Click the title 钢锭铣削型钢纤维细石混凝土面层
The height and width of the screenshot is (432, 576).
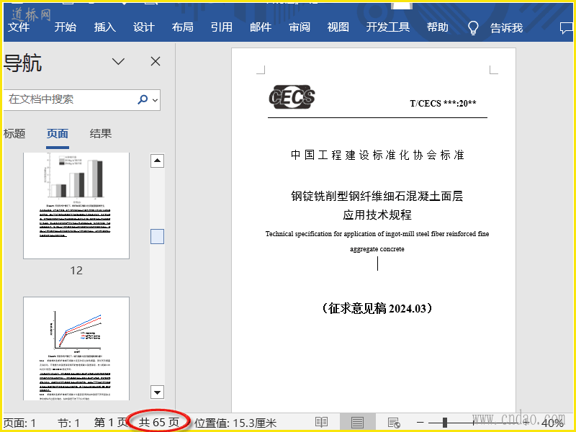(x=377, y=196)
